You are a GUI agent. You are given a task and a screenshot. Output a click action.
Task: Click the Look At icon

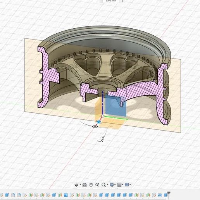[84, 185]
